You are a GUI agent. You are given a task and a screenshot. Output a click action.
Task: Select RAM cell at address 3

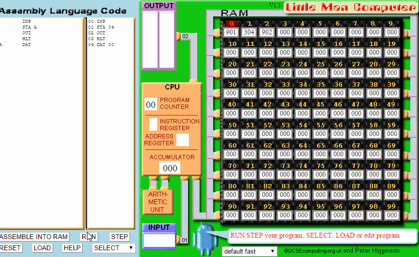click(285, 32)
